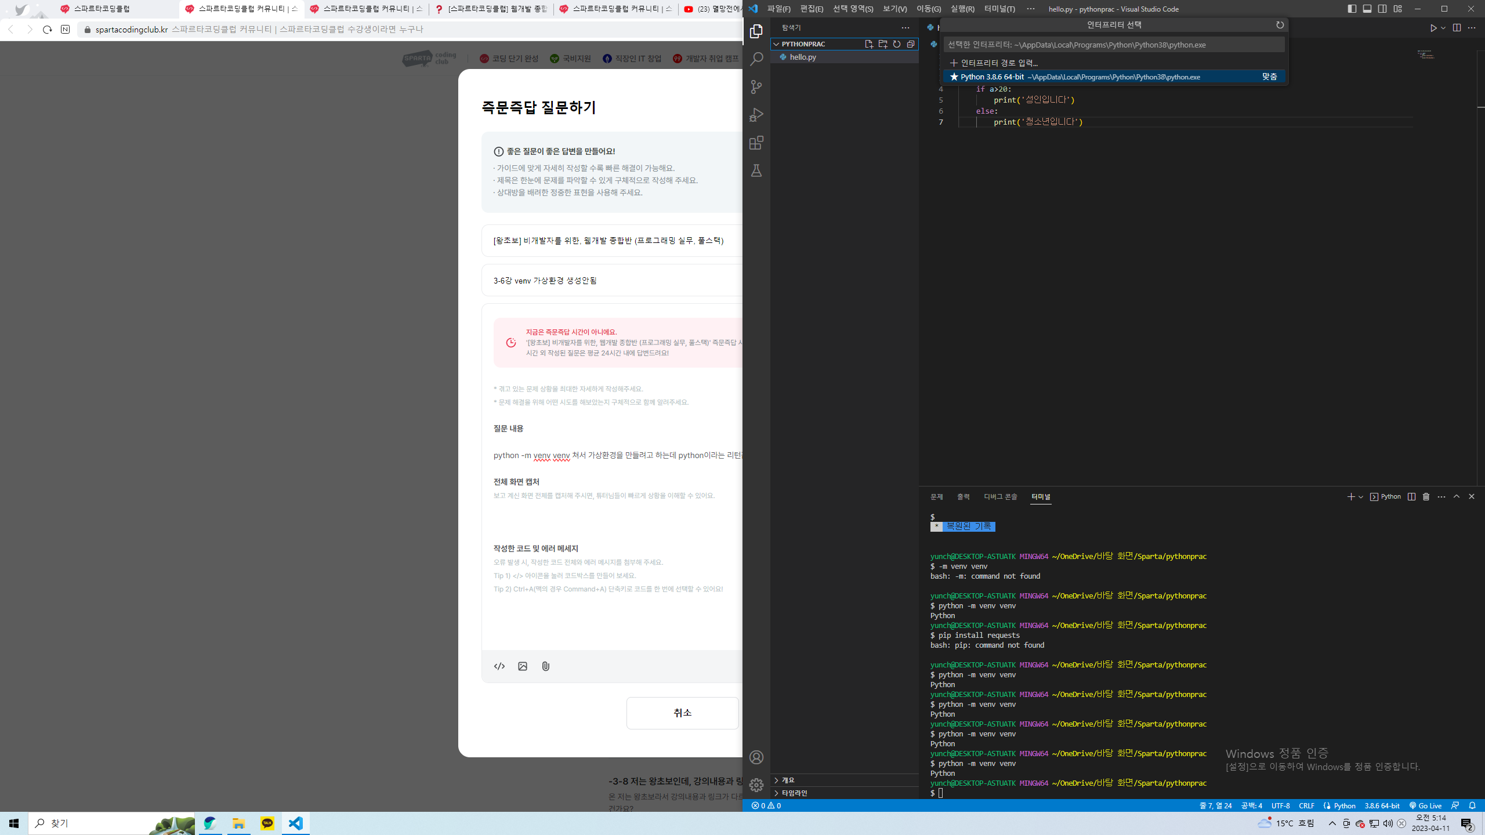
Task: Create a new folder in PYTHONPRAC
Action: pyautogui.click(x=883, y=44)
